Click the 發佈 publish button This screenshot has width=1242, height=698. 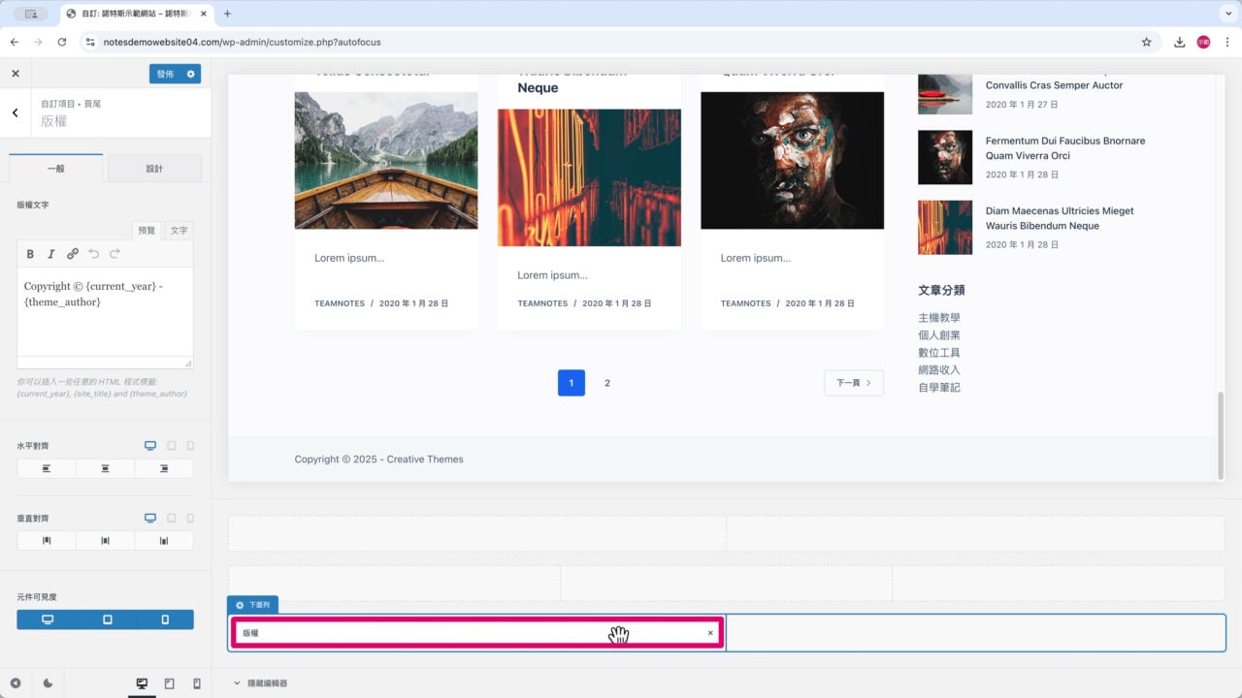point(165,74)
